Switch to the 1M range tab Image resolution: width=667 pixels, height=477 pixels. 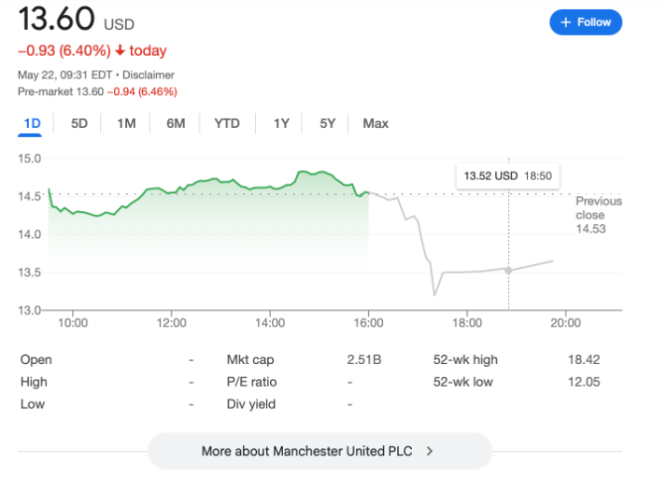127,123
